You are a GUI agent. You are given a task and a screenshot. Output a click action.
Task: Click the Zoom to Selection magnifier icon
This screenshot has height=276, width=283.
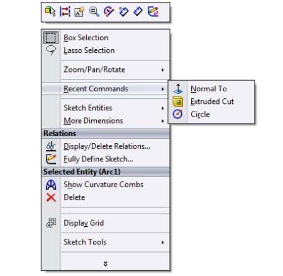(94, 11)
